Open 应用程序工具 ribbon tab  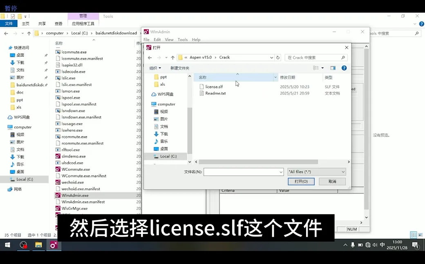pyautogui.click(x=83, y=24)
